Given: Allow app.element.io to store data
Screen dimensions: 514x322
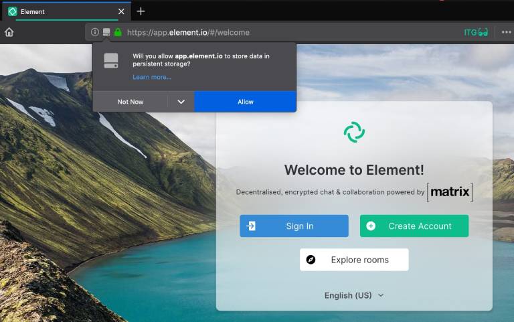Looking at the screenshot, I should pos(245,102).
